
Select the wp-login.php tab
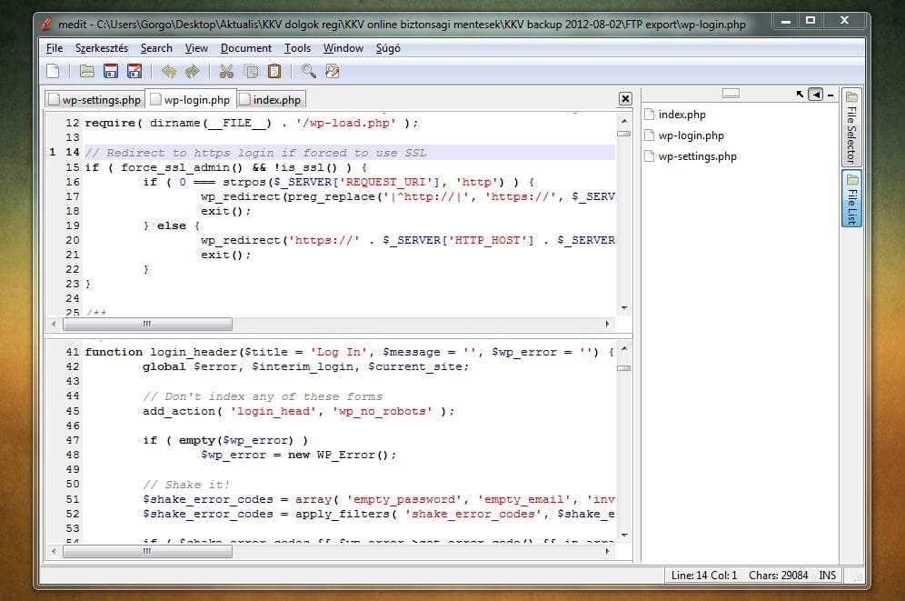pyautogui.click(x=191, y=99)
